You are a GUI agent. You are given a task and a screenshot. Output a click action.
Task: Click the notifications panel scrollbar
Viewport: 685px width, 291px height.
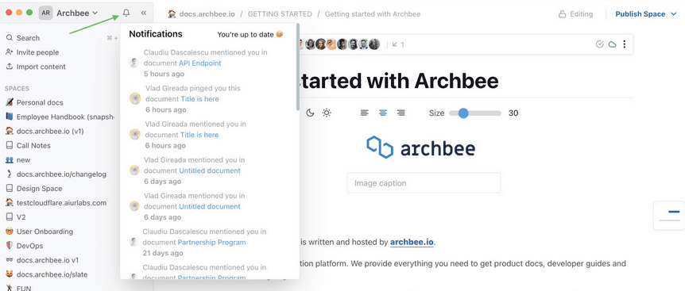tap(298, 67)
